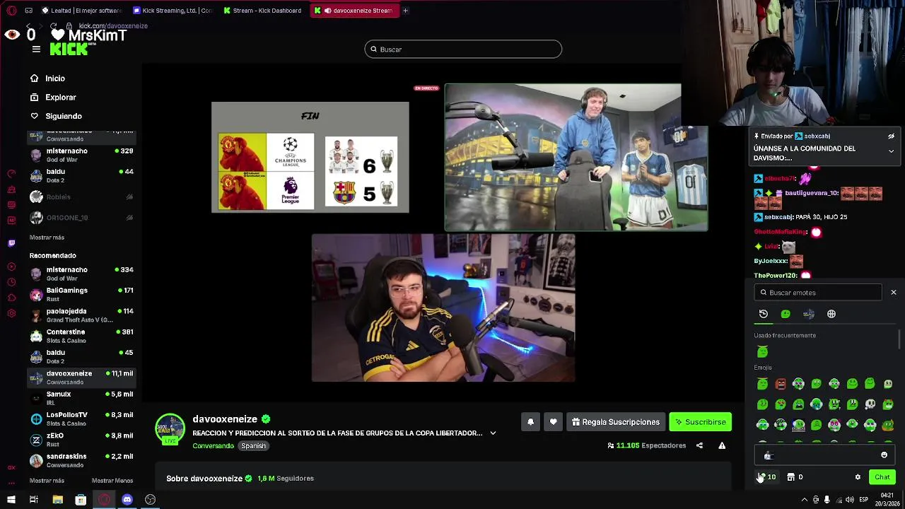Image resolution: width=905 pixels, height=509 pixels.
Task: Open the Kick green emotes tab
Action: [786, 314]
